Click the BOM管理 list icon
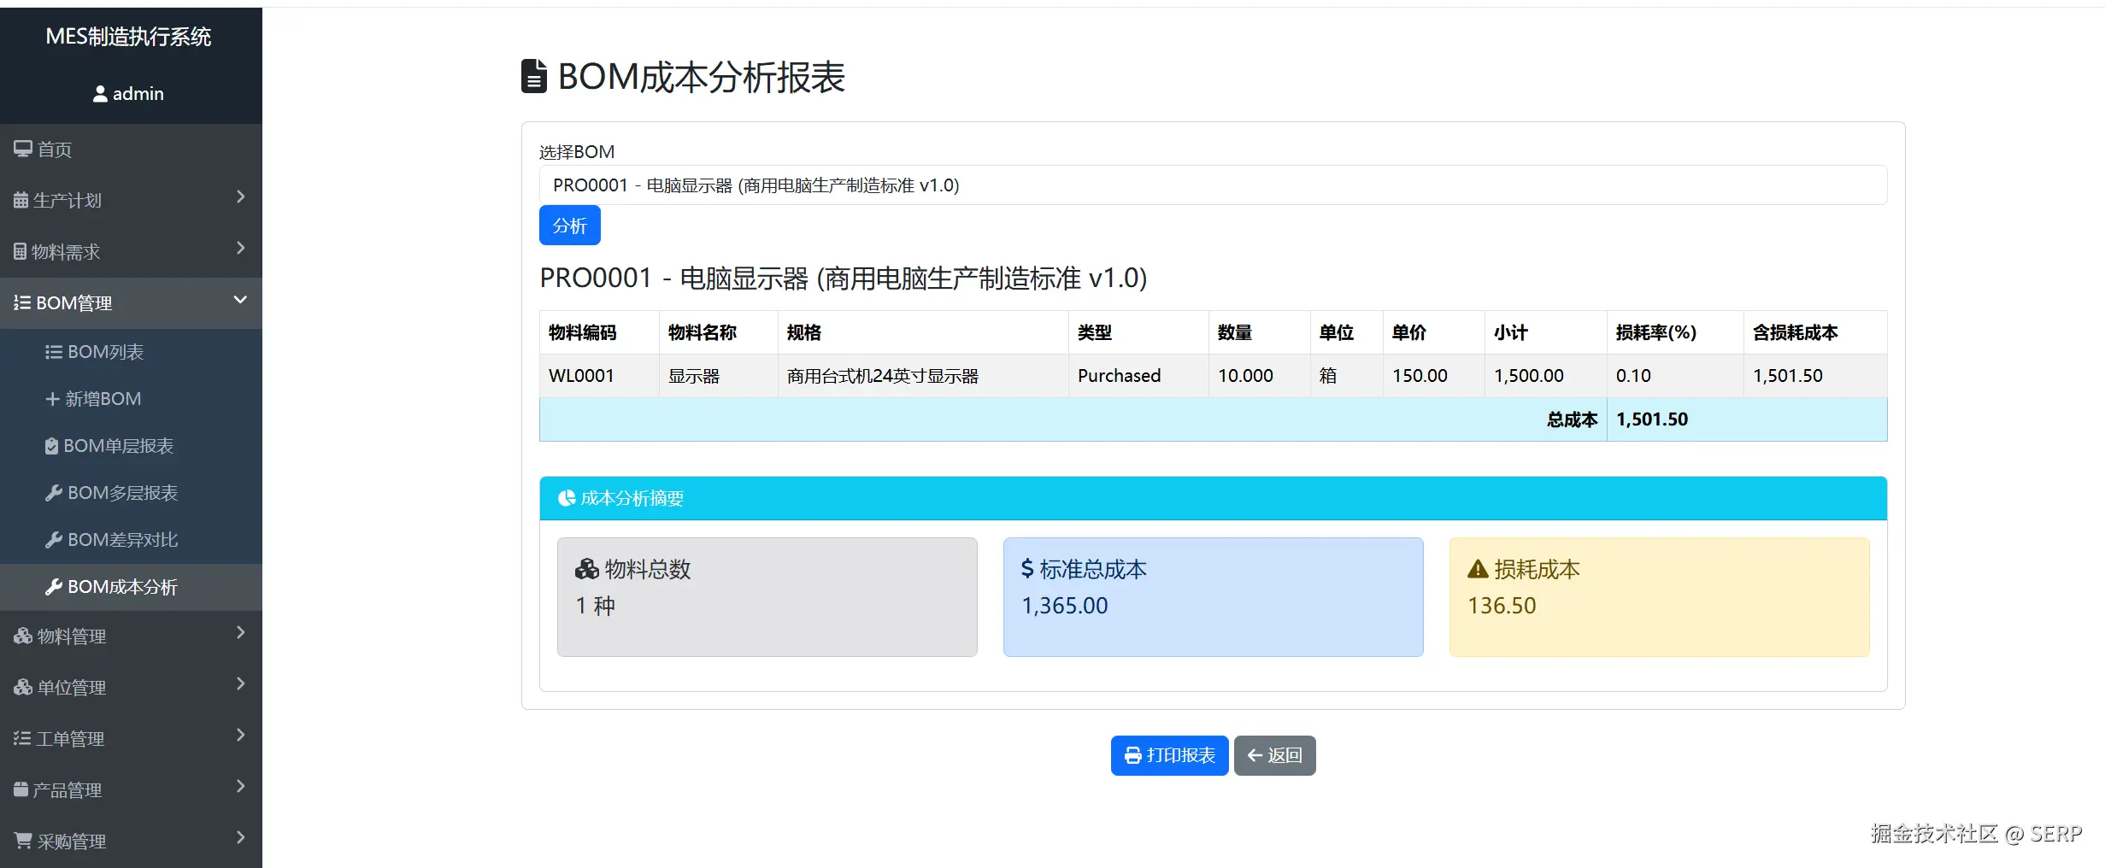 pos(22,303)
